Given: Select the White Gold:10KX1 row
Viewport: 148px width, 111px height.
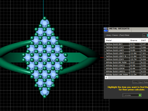Looking at the screenshot, I should (126, 65).
